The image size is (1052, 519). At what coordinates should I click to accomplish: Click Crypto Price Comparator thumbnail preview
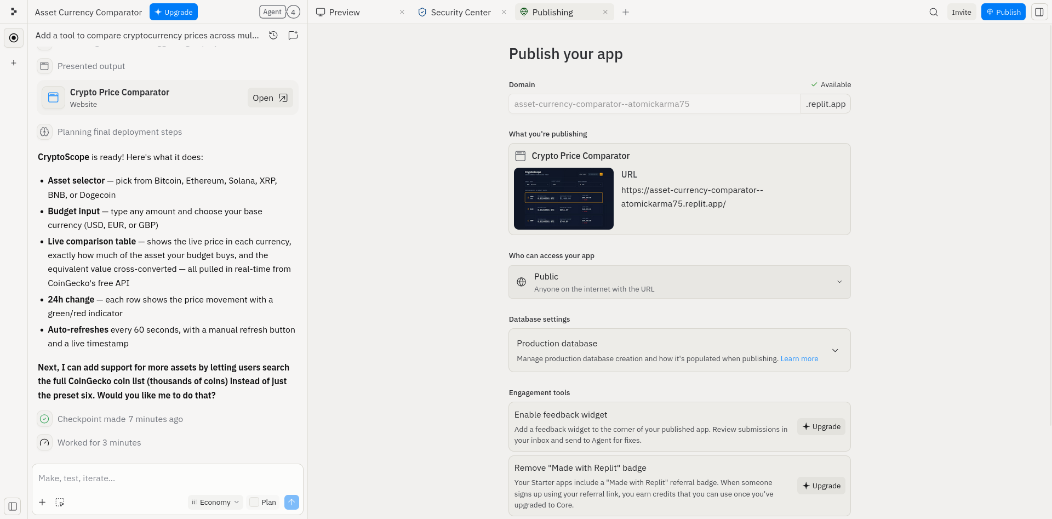[563, 198]
